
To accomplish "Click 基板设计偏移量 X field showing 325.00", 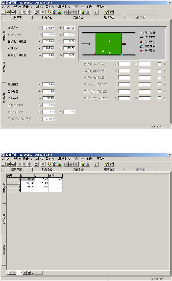I will (48, 41).
